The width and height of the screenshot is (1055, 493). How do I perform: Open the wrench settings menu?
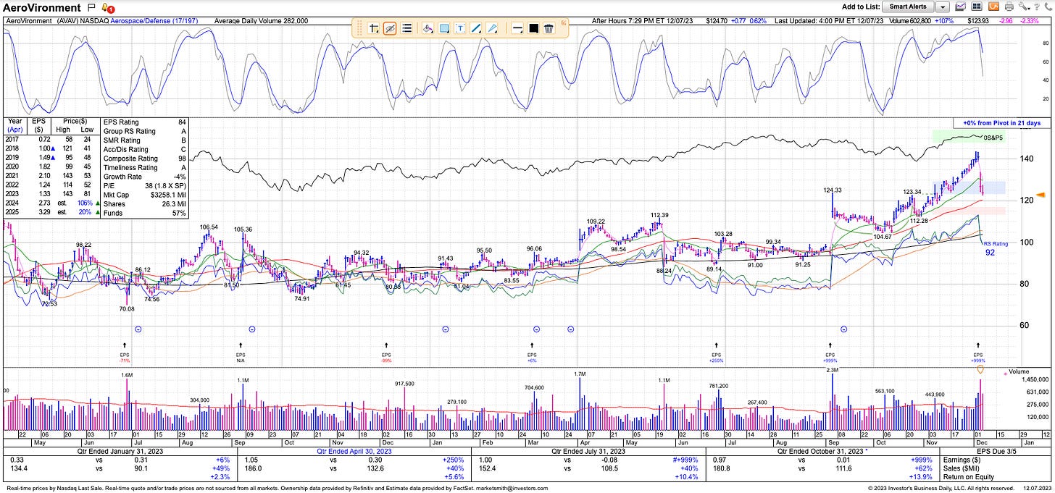point(1023,7)
